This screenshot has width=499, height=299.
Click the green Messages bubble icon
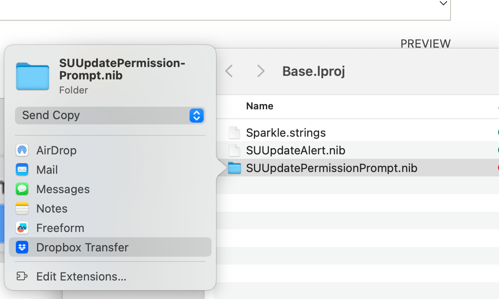coord(22,189)
